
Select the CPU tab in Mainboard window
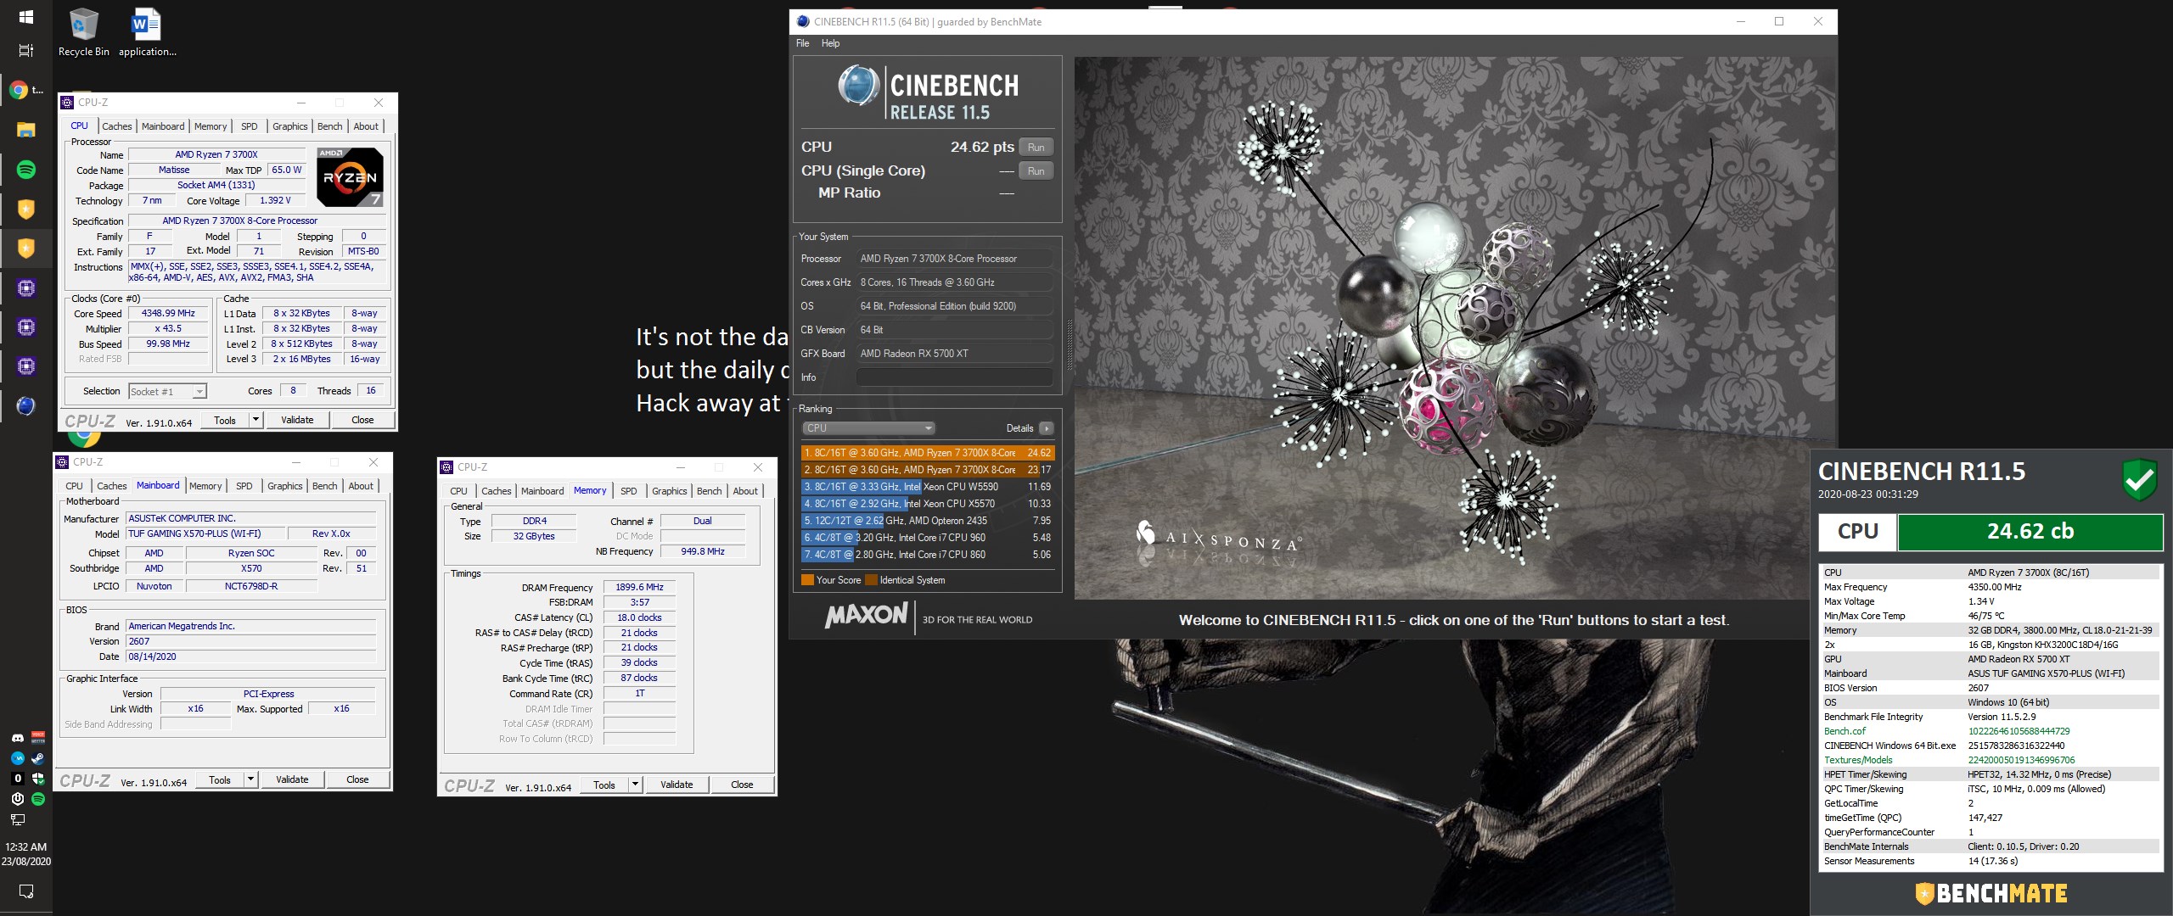click(74, 486)
